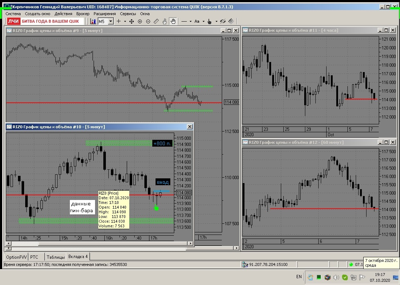Image resolution: width=400 pixels, height=285 pixels.
Task: Click right scroll arrow in chart #10
Action: [x=190, y=243]
